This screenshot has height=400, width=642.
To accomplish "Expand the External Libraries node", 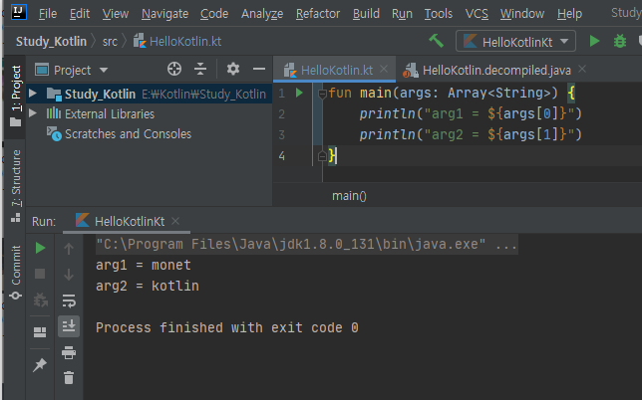I will point(33,113).
